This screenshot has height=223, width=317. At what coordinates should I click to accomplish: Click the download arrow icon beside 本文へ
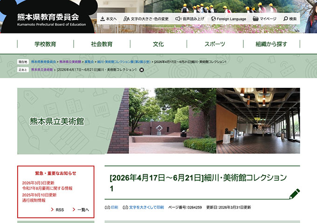[103, 19]
